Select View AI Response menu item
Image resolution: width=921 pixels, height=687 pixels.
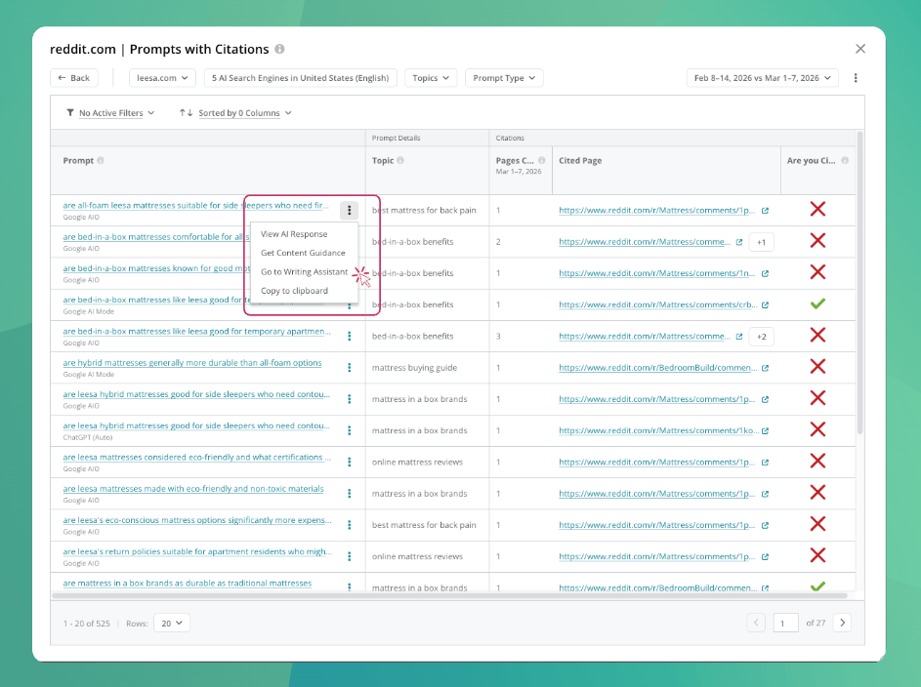[x=294, y=234]
